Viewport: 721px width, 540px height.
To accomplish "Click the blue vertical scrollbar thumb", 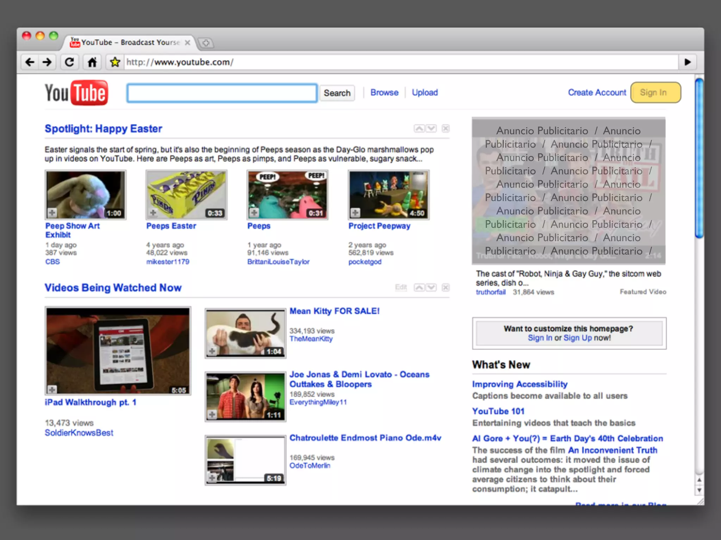I will (699, 158).
